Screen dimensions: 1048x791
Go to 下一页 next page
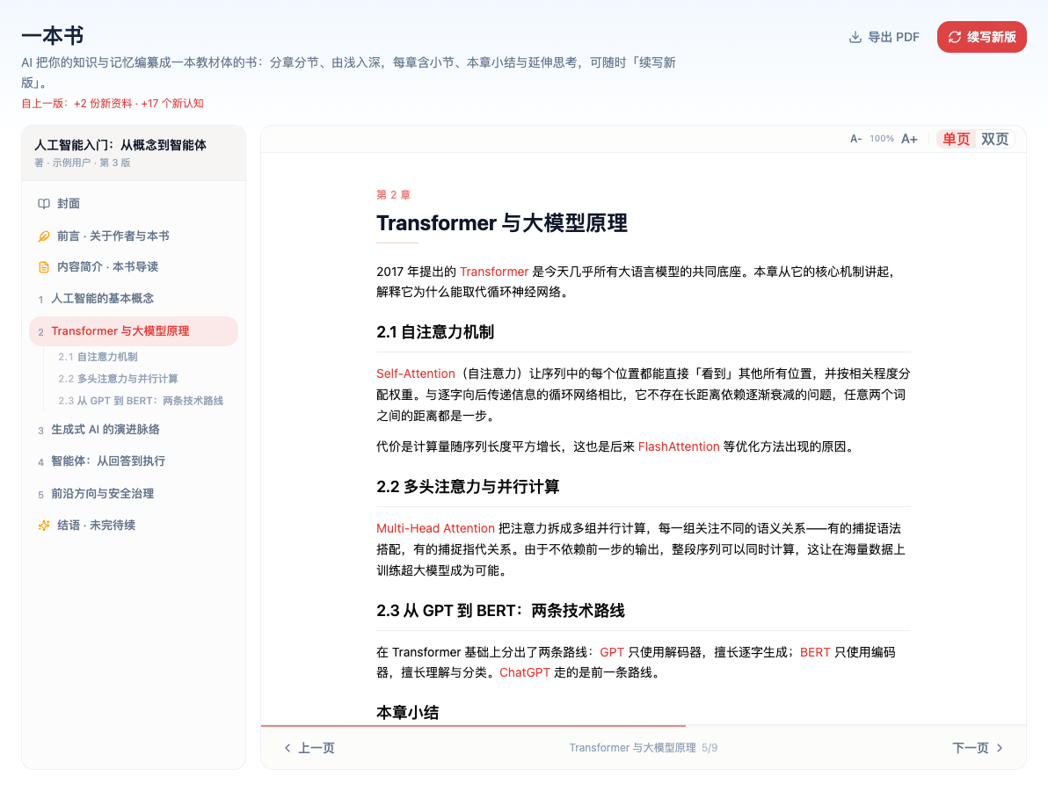coord(978,748)
